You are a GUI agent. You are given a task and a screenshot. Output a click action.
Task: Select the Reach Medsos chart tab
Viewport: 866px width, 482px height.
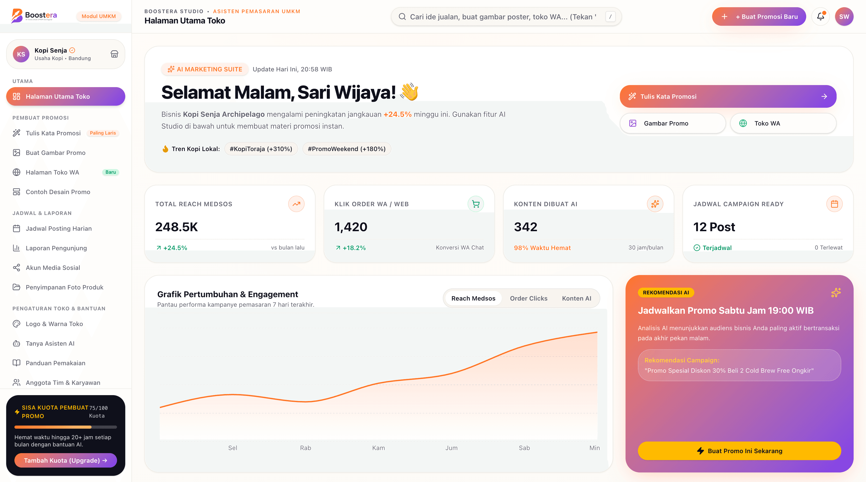(x=473, y=298)
